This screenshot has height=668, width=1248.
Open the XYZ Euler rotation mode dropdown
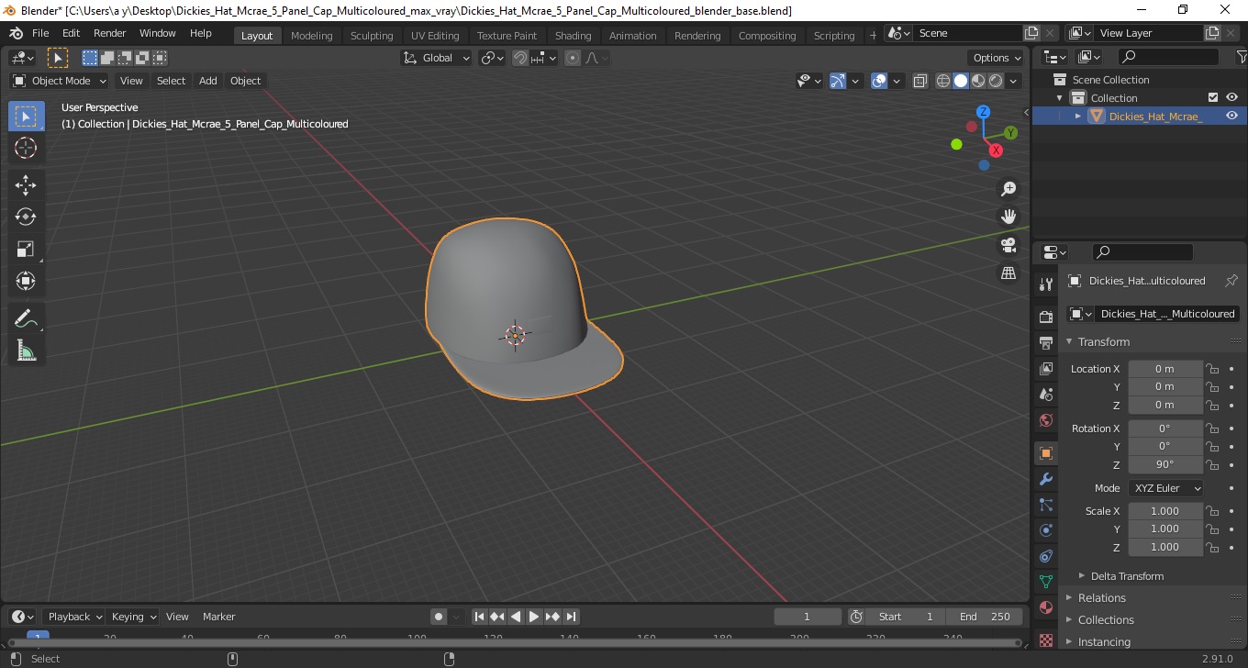point(1165,488)
